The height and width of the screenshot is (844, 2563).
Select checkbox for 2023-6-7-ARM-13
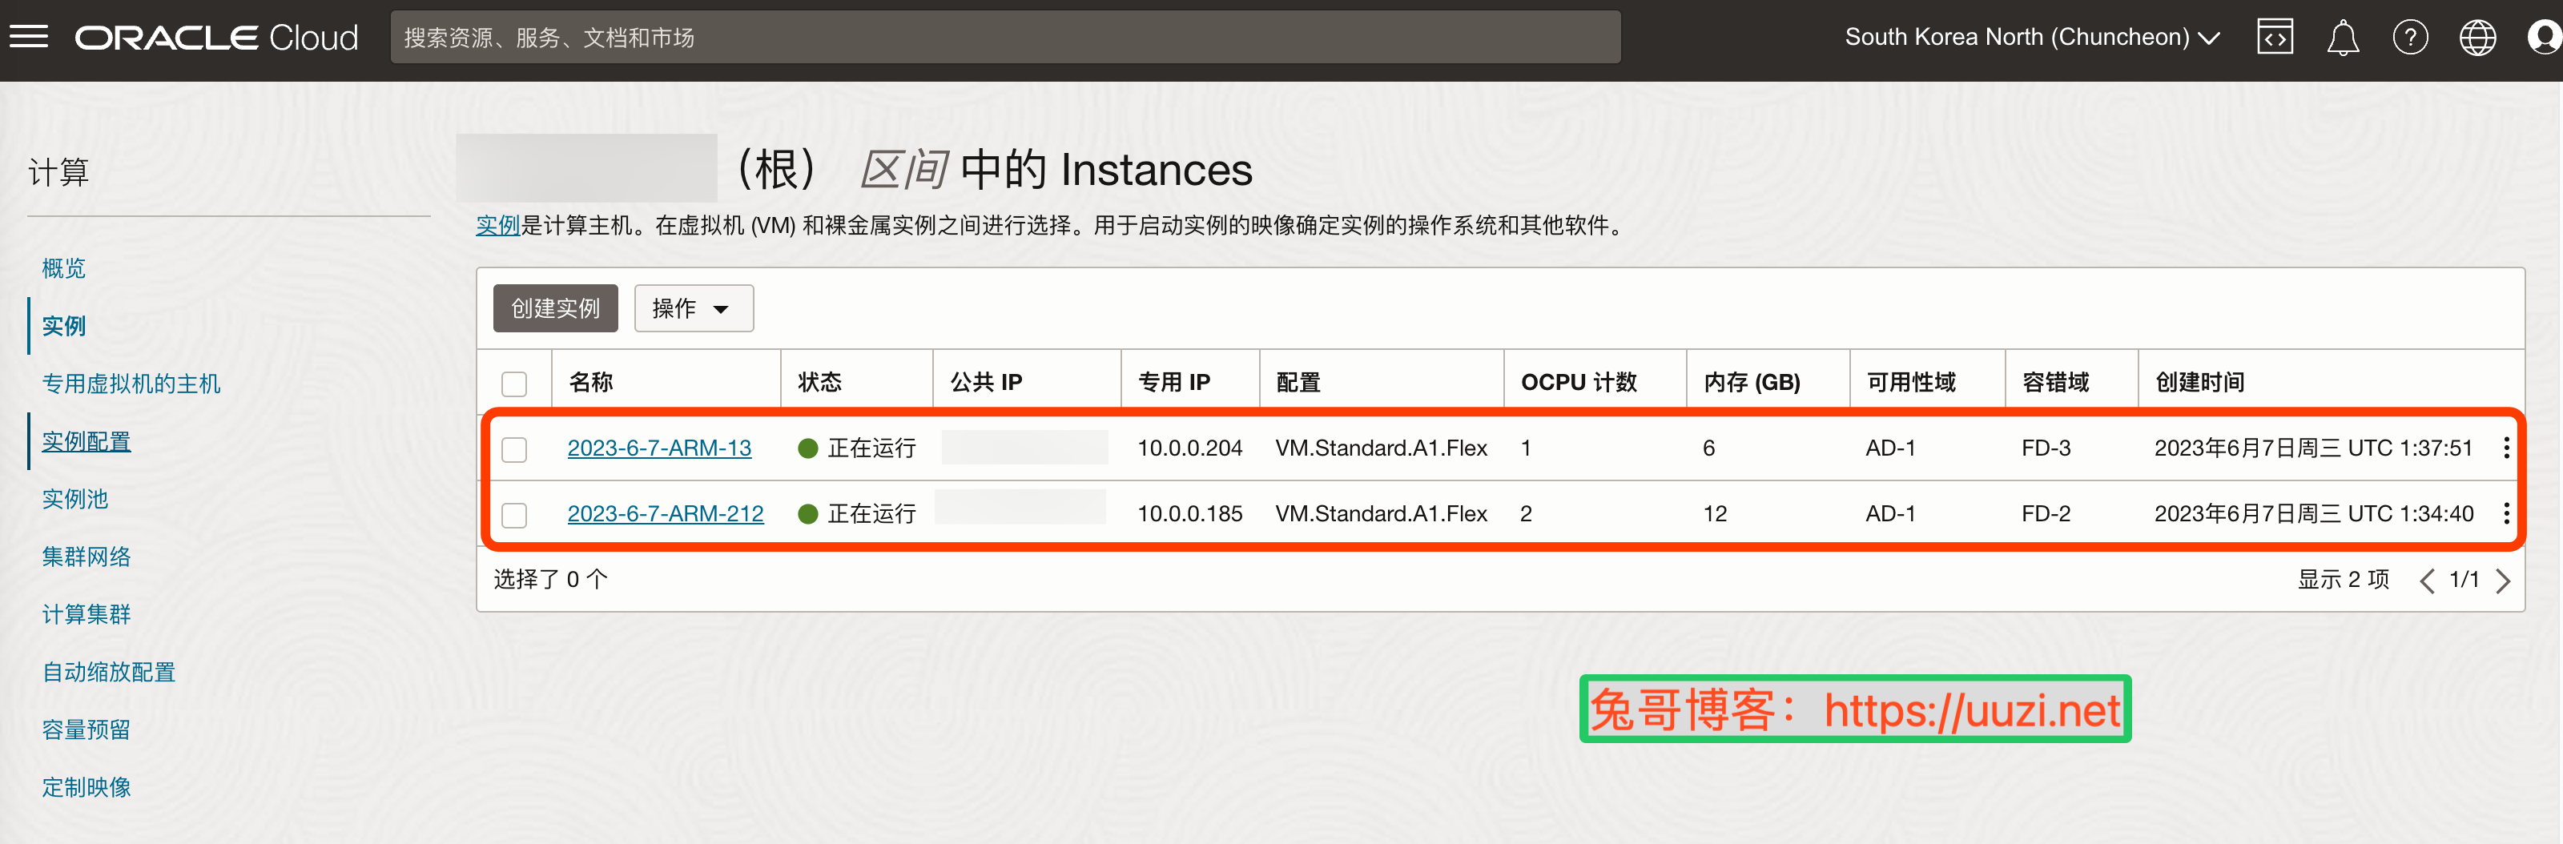514,449
